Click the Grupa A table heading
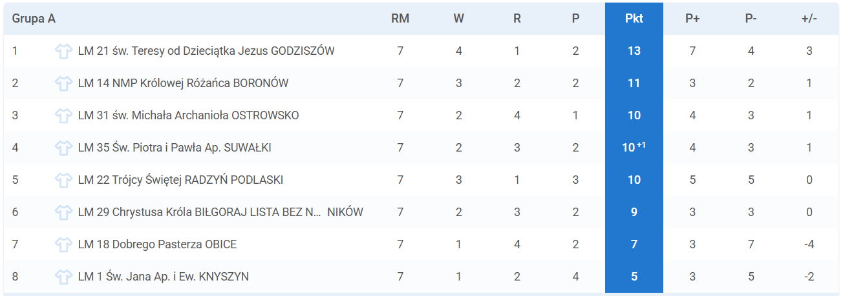Image resolution: width=843 pixels, height=296 pixels. pos(34,19)
